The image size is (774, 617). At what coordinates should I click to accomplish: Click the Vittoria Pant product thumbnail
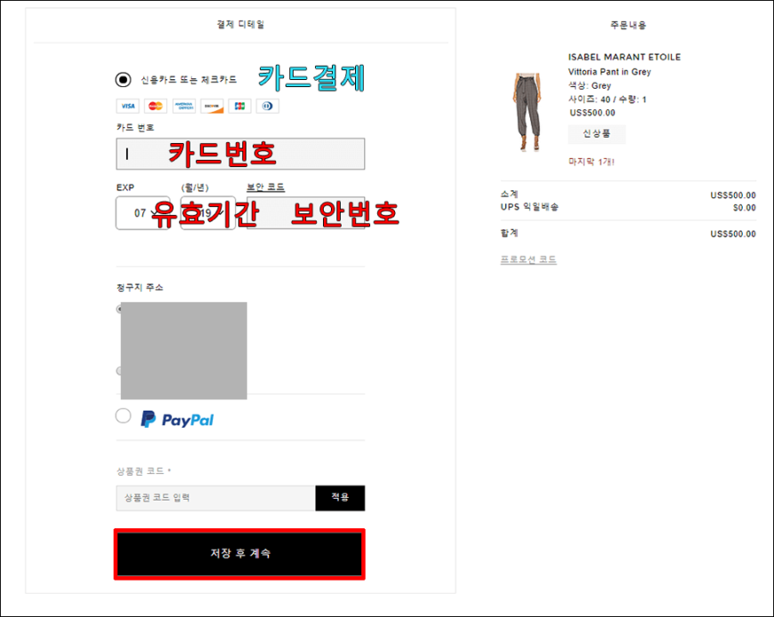[529, 112]
